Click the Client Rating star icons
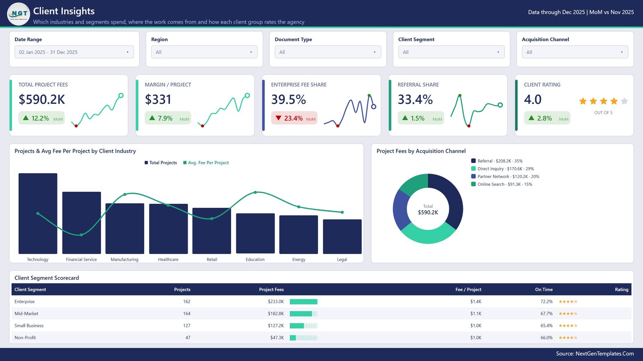Viewport: 643px width, 361px height. (603, 101)
